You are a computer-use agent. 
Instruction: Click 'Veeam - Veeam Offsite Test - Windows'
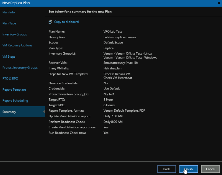(130, 58)
